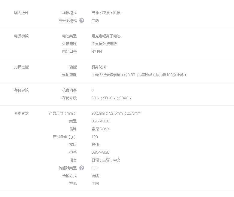Select the 中国 origin value
This screenshot has width=234, height=197.
click(x=95, y=184)
